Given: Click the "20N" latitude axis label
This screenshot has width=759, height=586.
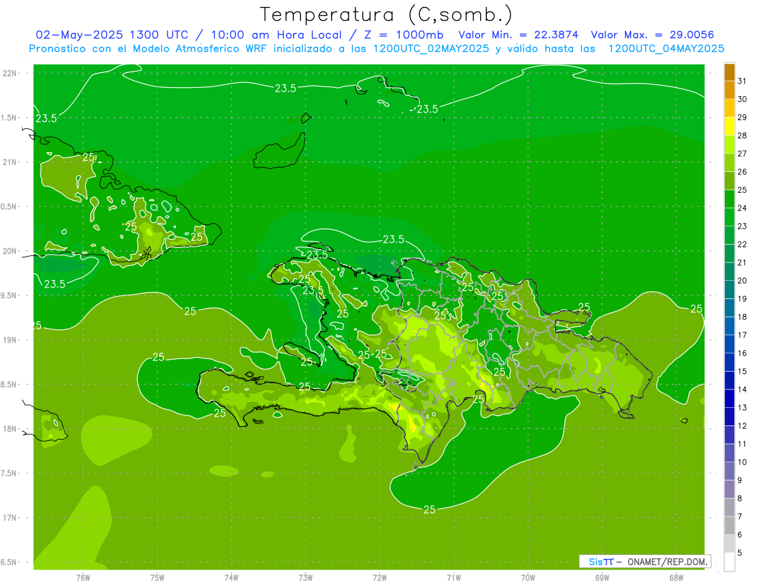Looking at the screenshot, I should coord(11,251).
